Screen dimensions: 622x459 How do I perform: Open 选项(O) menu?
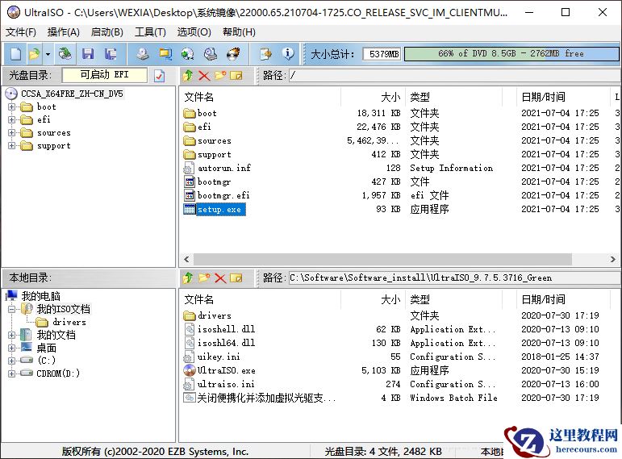point(194,32)
